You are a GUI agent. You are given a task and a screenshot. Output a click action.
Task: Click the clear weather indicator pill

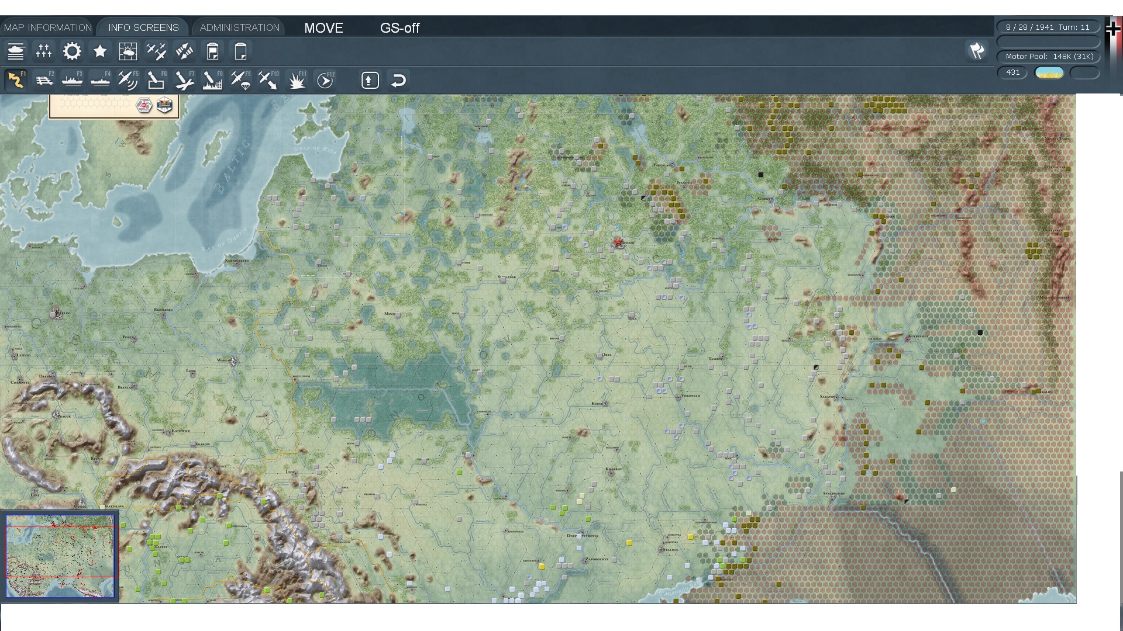pyautogui.click(x=1049, y=72)
